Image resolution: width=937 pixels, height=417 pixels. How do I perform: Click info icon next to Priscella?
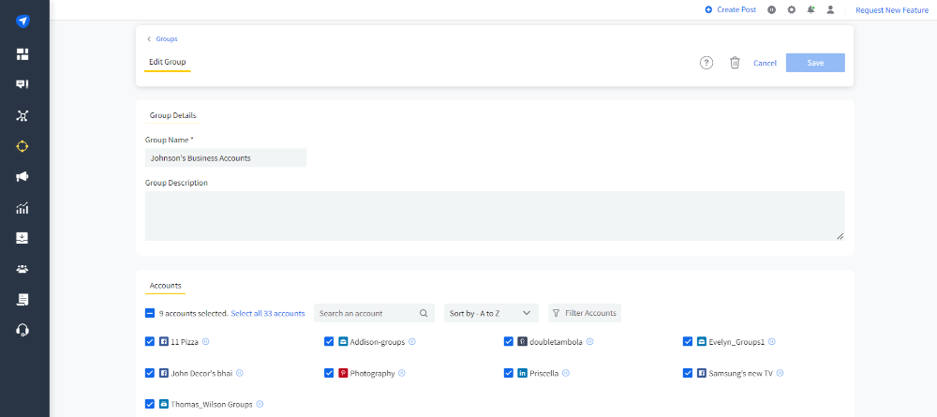566,373
